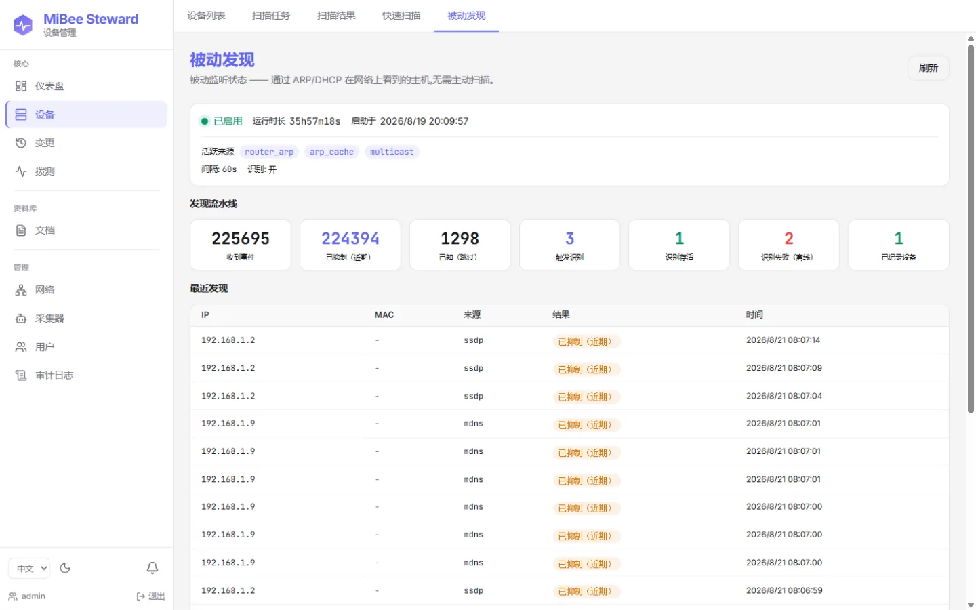This screenshot has height=610, width=976.
Task: Click the arp_cache source tag
Action: click(331, 152)
